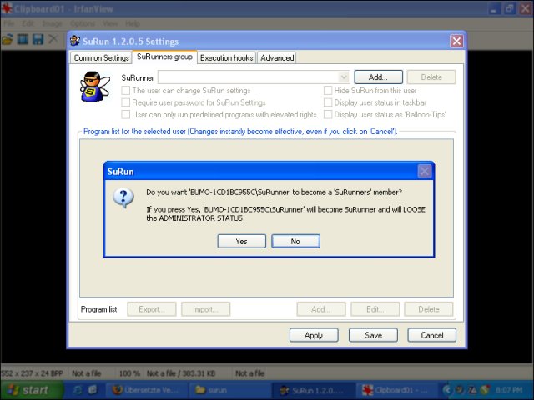The height and width of the screenshot is (400, 534).
Task: Click the 'surun' folder taskbar button
Action: click(x=230, y=390)
